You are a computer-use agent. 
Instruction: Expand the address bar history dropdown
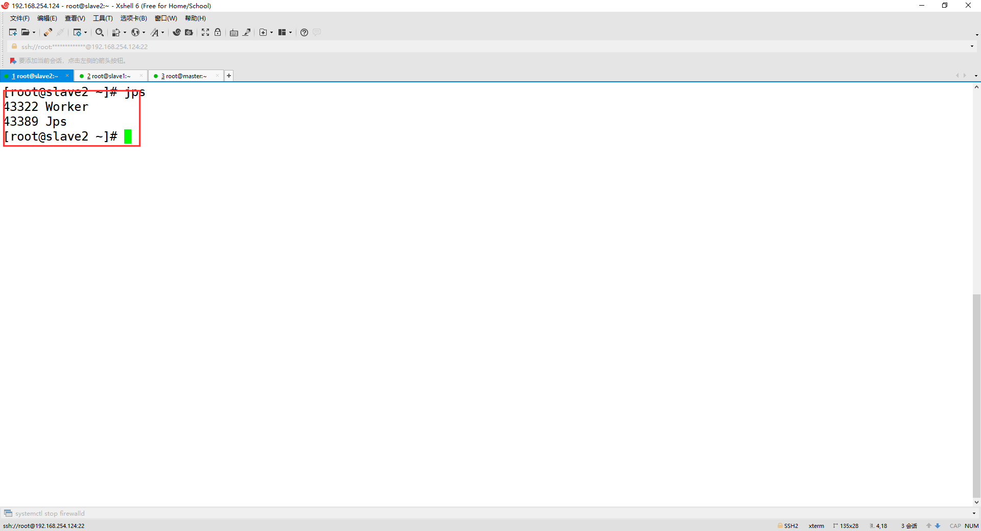tap(972, 47)
